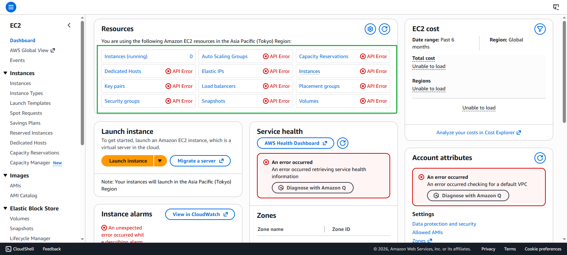Refresh the Resources panel
The image size is (567, 255).
pyautogui.click(x=384, y=29)
